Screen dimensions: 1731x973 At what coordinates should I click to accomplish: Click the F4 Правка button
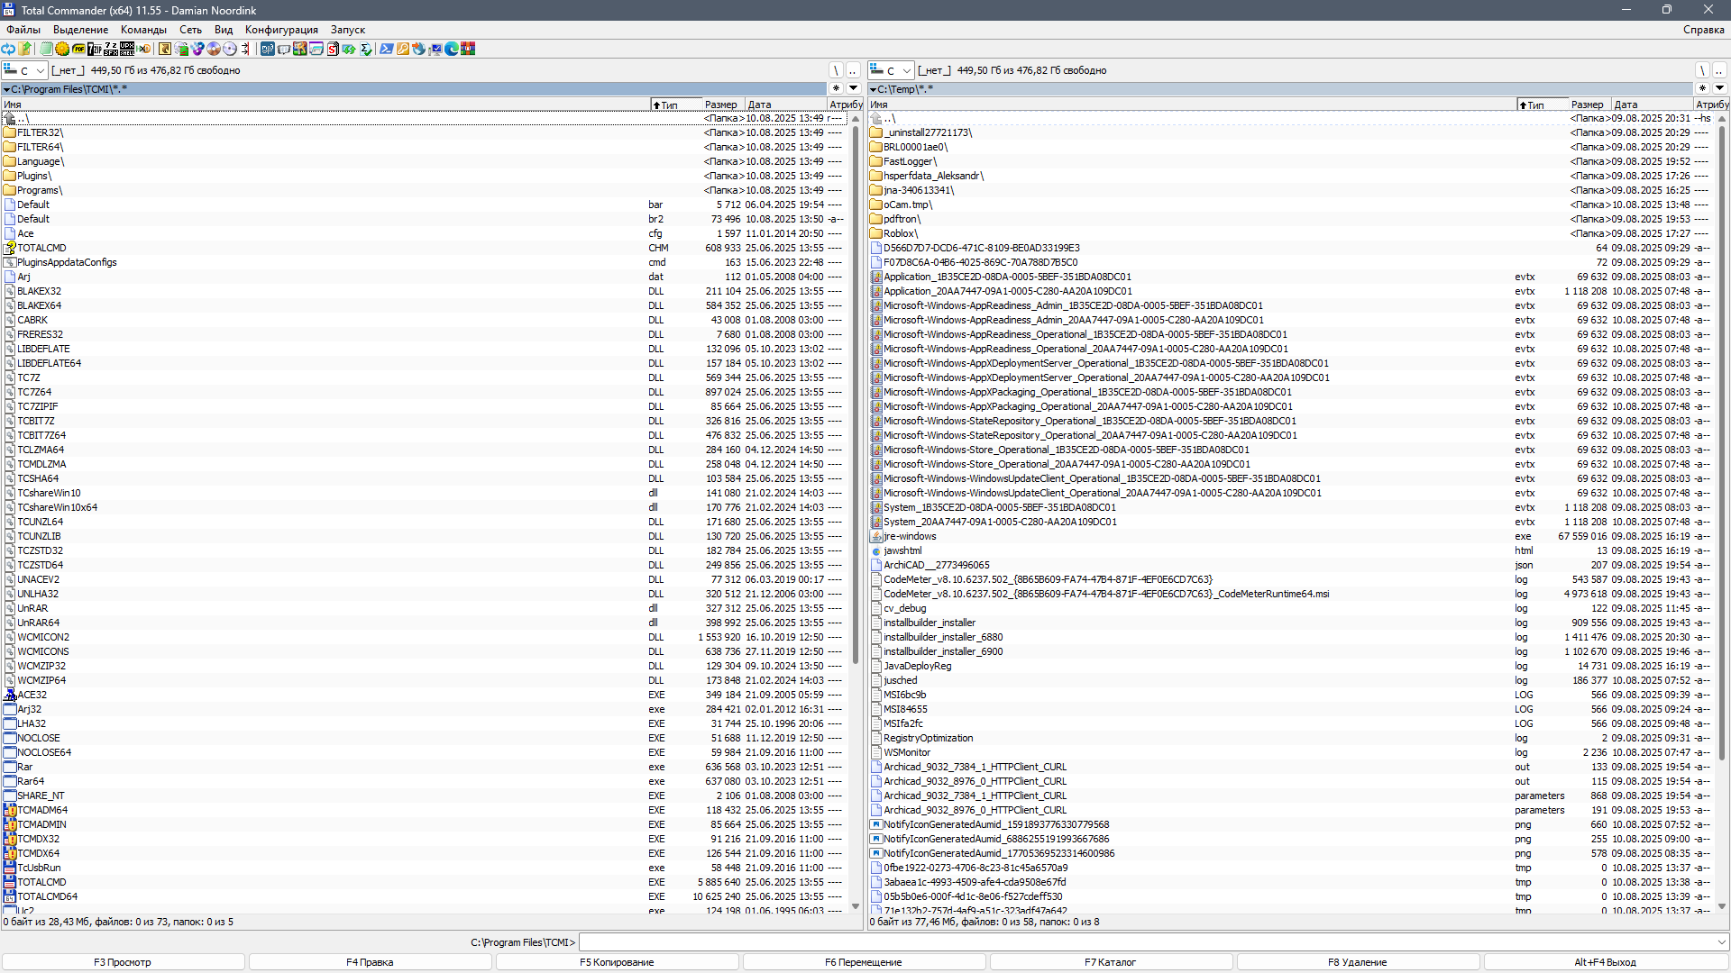coord(370,962)
